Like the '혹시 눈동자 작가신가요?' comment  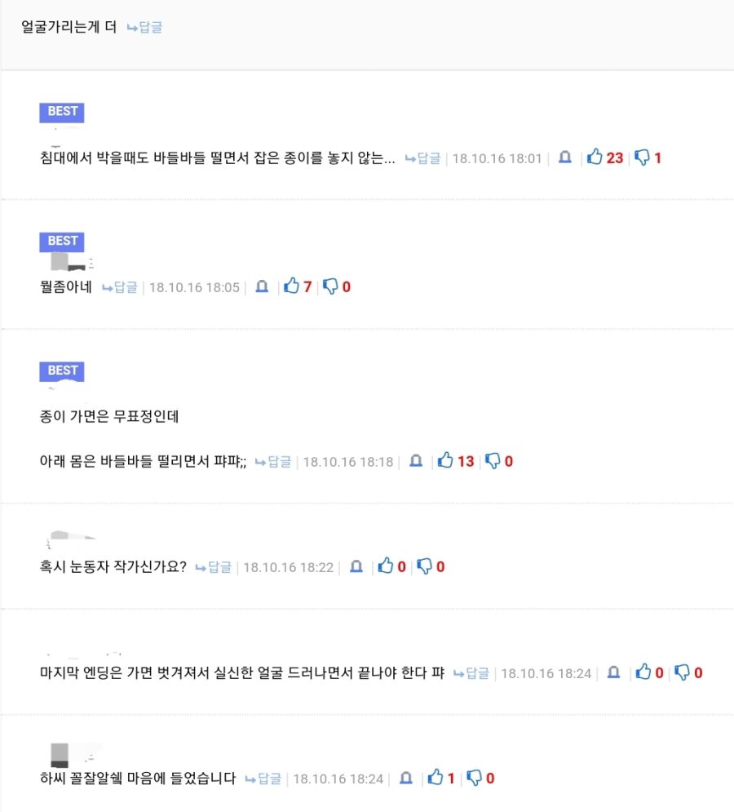pos(386,566)
